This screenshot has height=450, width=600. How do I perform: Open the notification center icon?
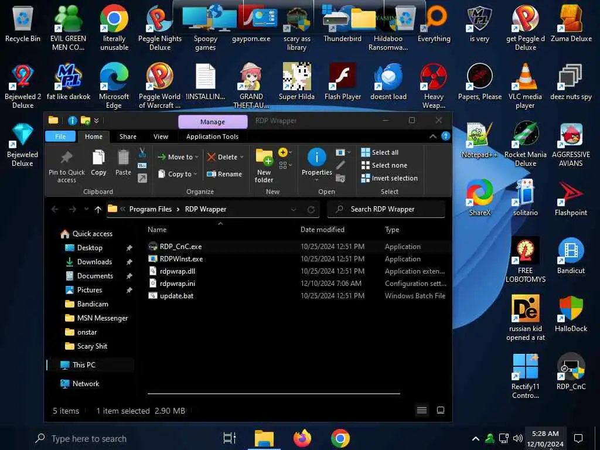(578, 438)
